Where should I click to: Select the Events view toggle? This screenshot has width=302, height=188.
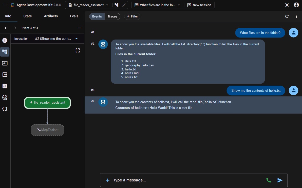(x=97, y=16)
